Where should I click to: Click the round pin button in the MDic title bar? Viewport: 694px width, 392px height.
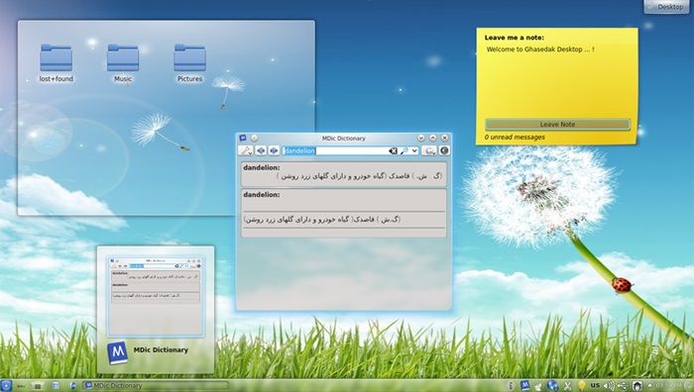(254, 139)
